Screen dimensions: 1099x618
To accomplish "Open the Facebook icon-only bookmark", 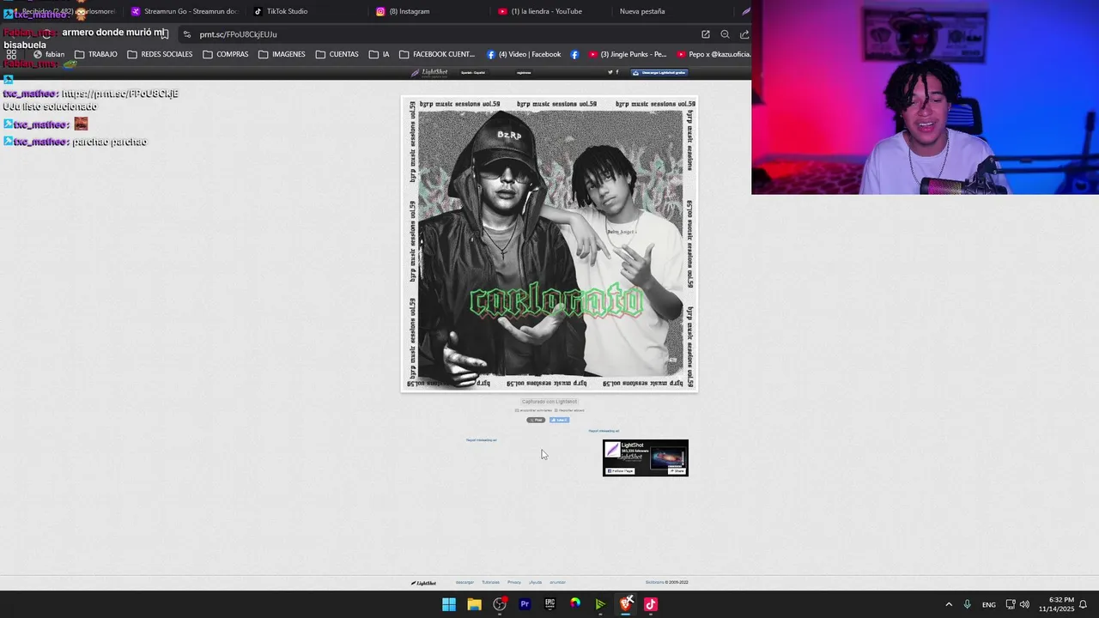I will pyautogui.click(x=574, y=54).
